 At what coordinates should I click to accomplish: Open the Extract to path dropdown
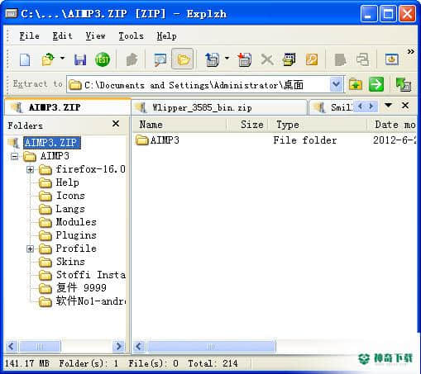coord(336,84)
